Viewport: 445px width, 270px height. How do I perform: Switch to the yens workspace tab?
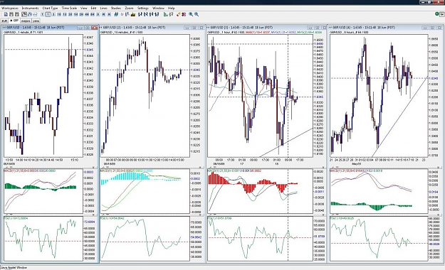pyautogui.click(x=36, y=21)
